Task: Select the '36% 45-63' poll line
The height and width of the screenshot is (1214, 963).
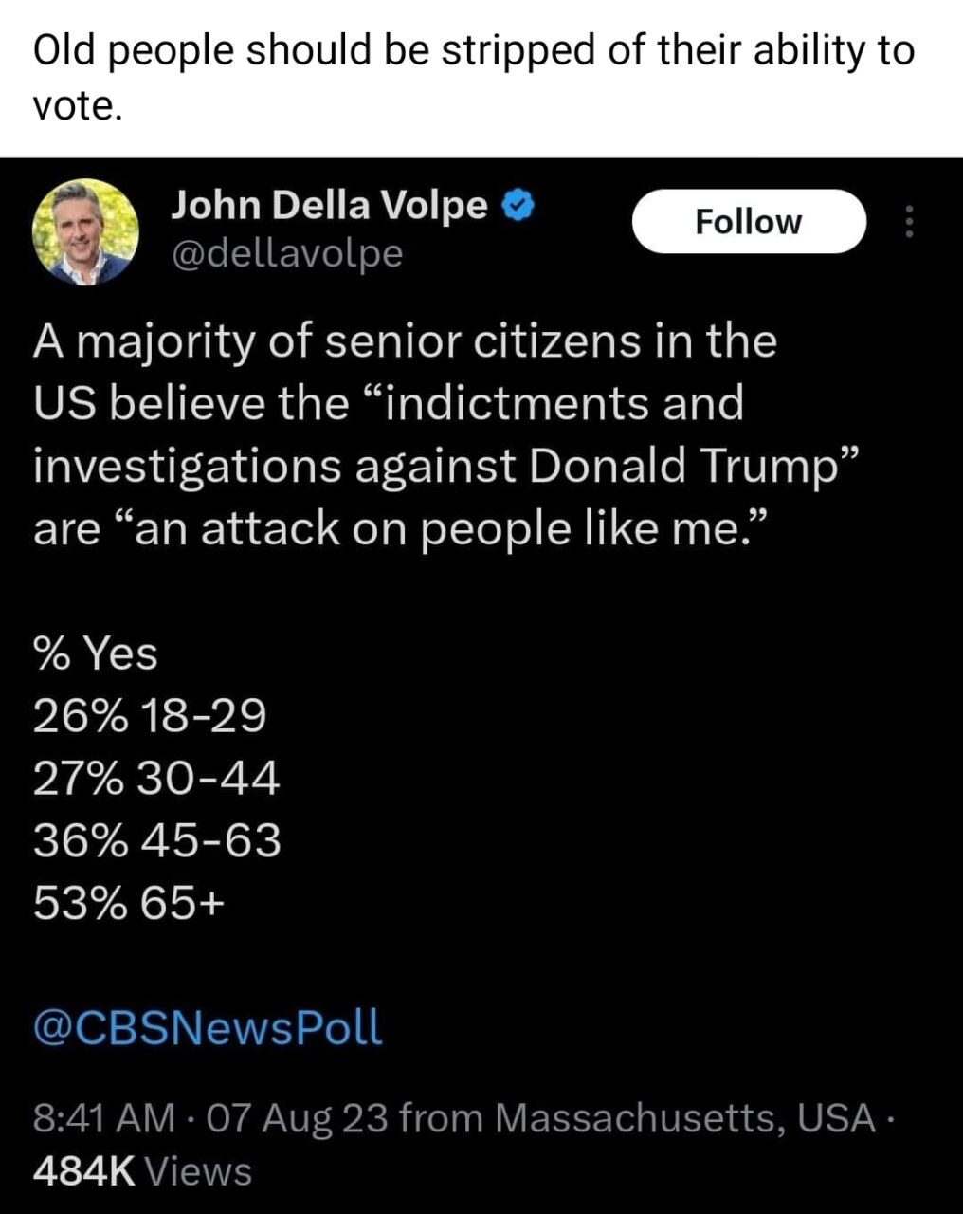Action: (x=156, y=840)
